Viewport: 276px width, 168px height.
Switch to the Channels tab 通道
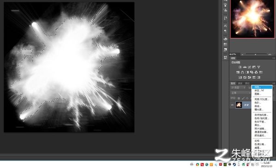[240, 83]
